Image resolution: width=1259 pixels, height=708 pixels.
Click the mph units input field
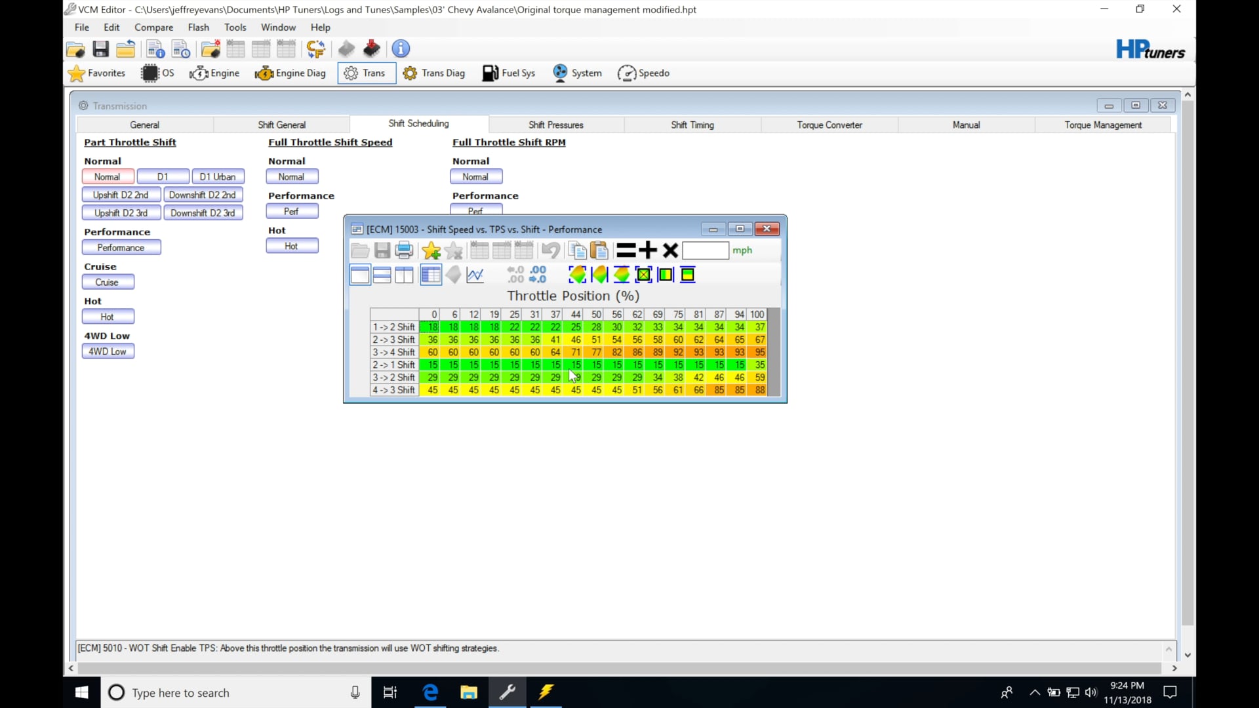tap(706, 250)
